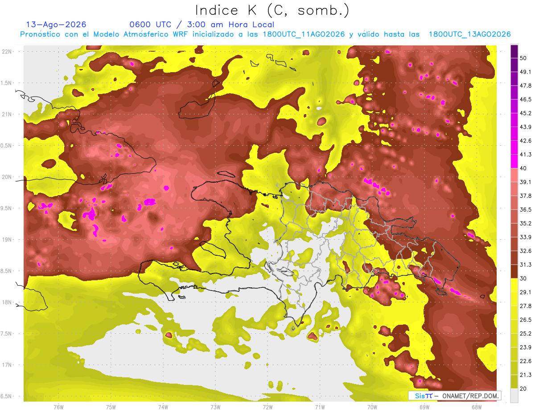Click the legend value "32.6"

526,251
